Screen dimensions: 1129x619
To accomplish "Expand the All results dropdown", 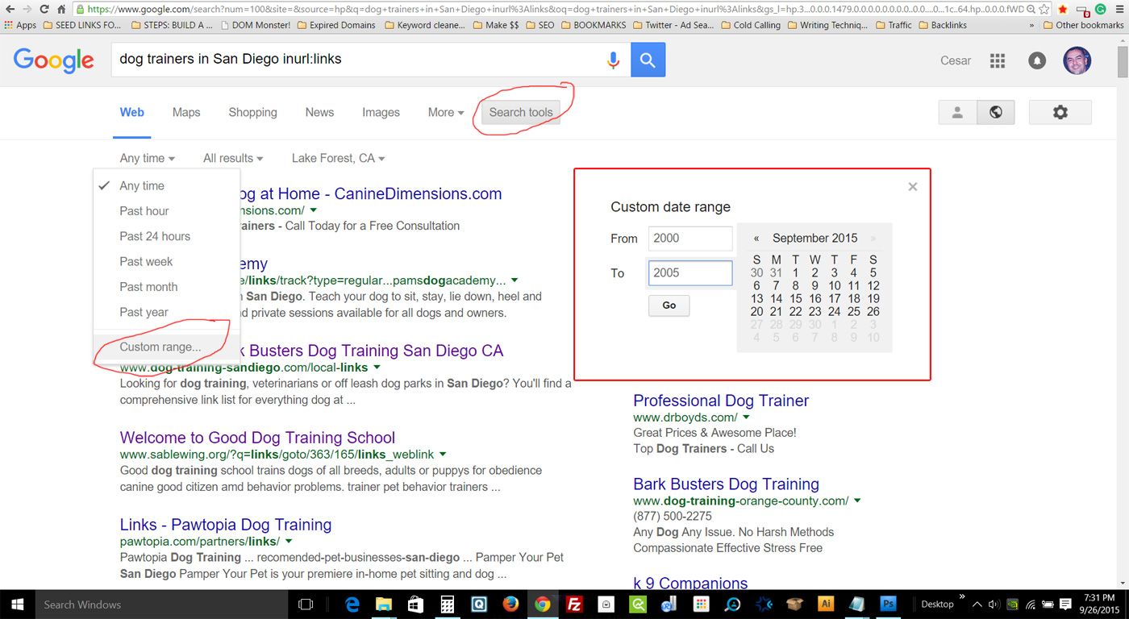I will 233,159.
